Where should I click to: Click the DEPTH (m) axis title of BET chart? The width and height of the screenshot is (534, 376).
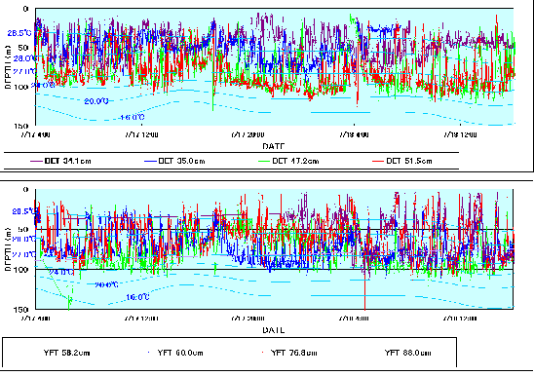point(8,67)
